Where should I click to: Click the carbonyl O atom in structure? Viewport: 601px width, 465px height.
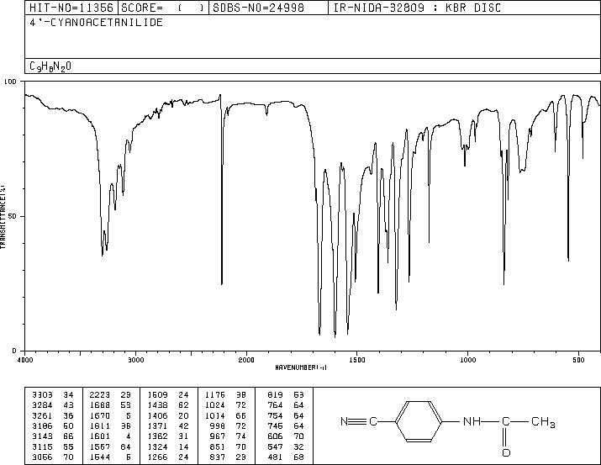(x=506, y=452)
